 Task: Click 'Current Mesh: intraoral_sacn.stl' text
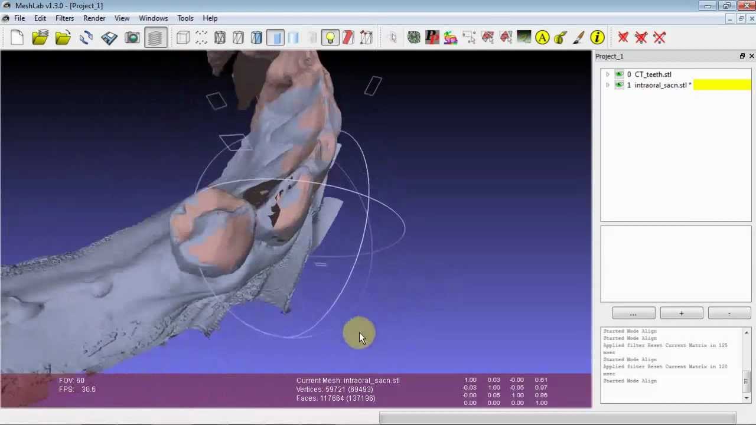point(348,381)
